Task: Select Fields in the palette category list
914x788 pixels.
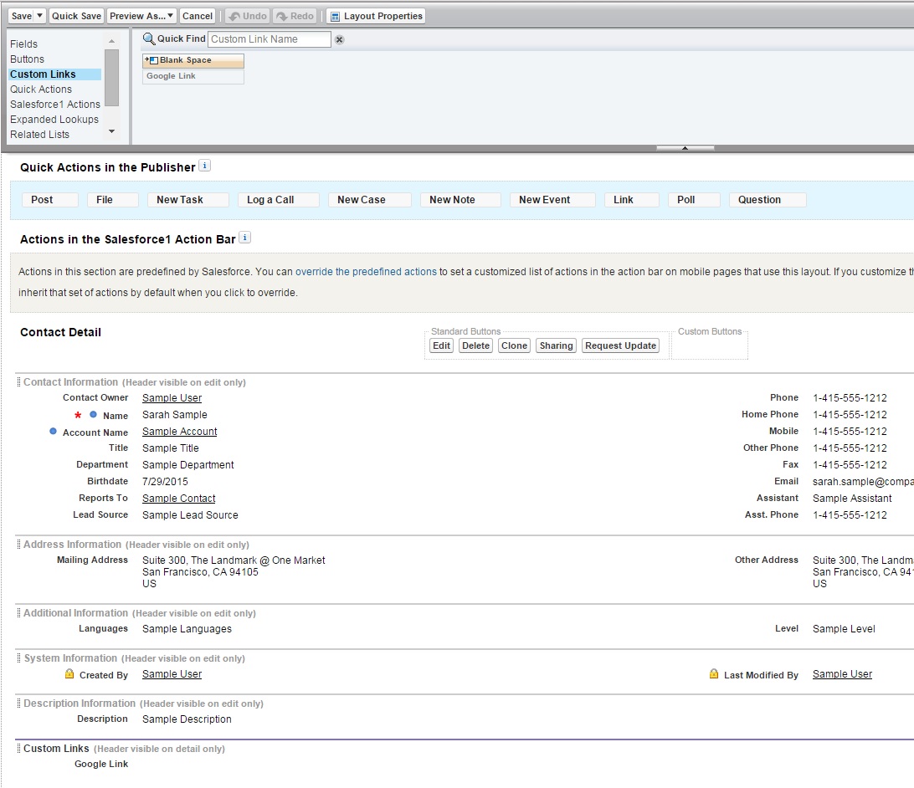Action: tap(24, 43)
